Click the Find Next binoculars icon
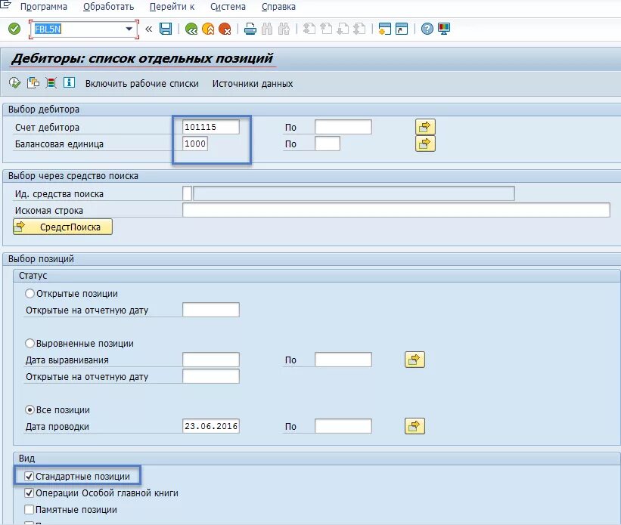The height and width of the screenshot is (525, 621). pyautogui.click(x=284, y=29)
